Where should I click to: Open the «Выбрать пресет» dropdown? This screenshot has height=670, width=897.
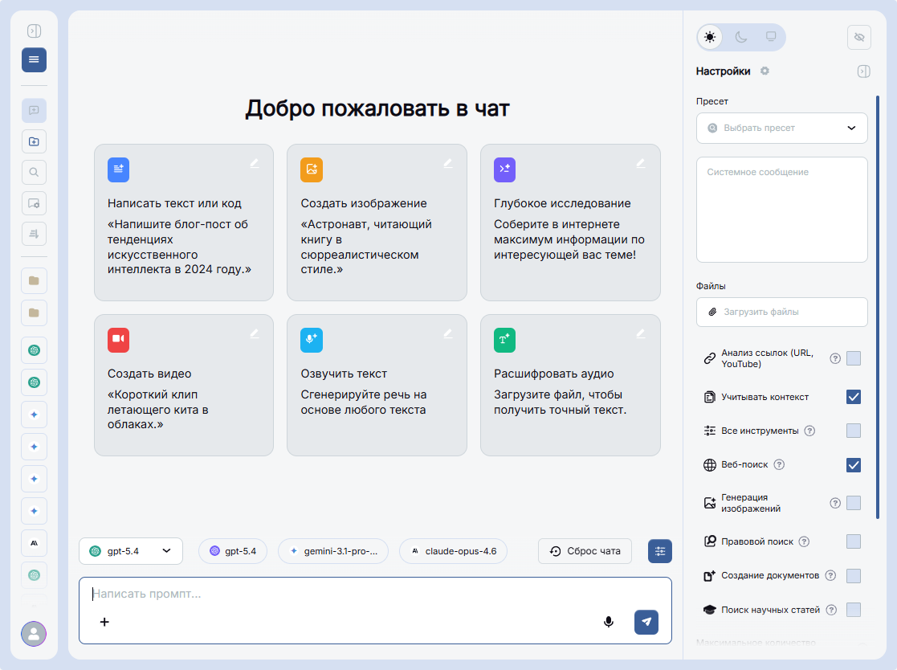(x=781, y=128)
